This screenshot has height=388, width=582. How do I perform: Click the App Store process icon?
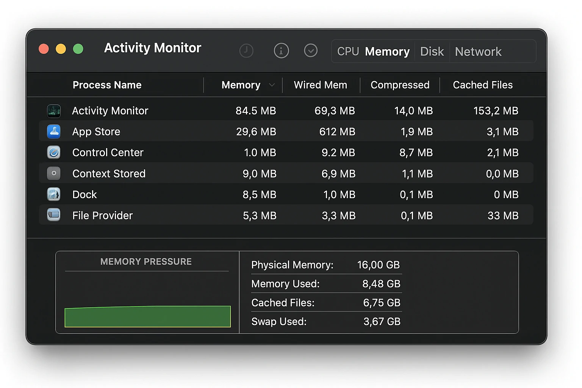point(54,131)
